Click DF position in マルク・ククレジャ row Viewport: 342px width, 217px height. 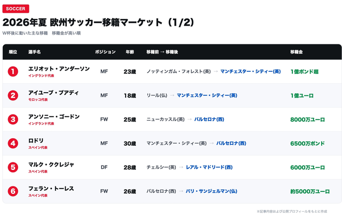[x=104, y=167]
